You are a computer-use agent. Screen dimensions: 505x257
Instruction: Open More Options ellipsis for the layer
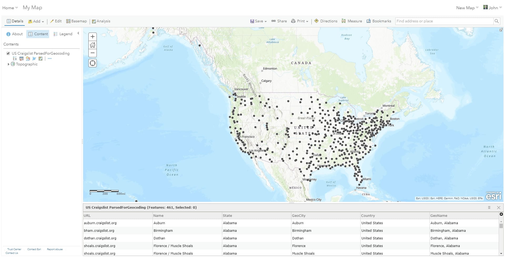pyautogui.click(x=50, y=59)
